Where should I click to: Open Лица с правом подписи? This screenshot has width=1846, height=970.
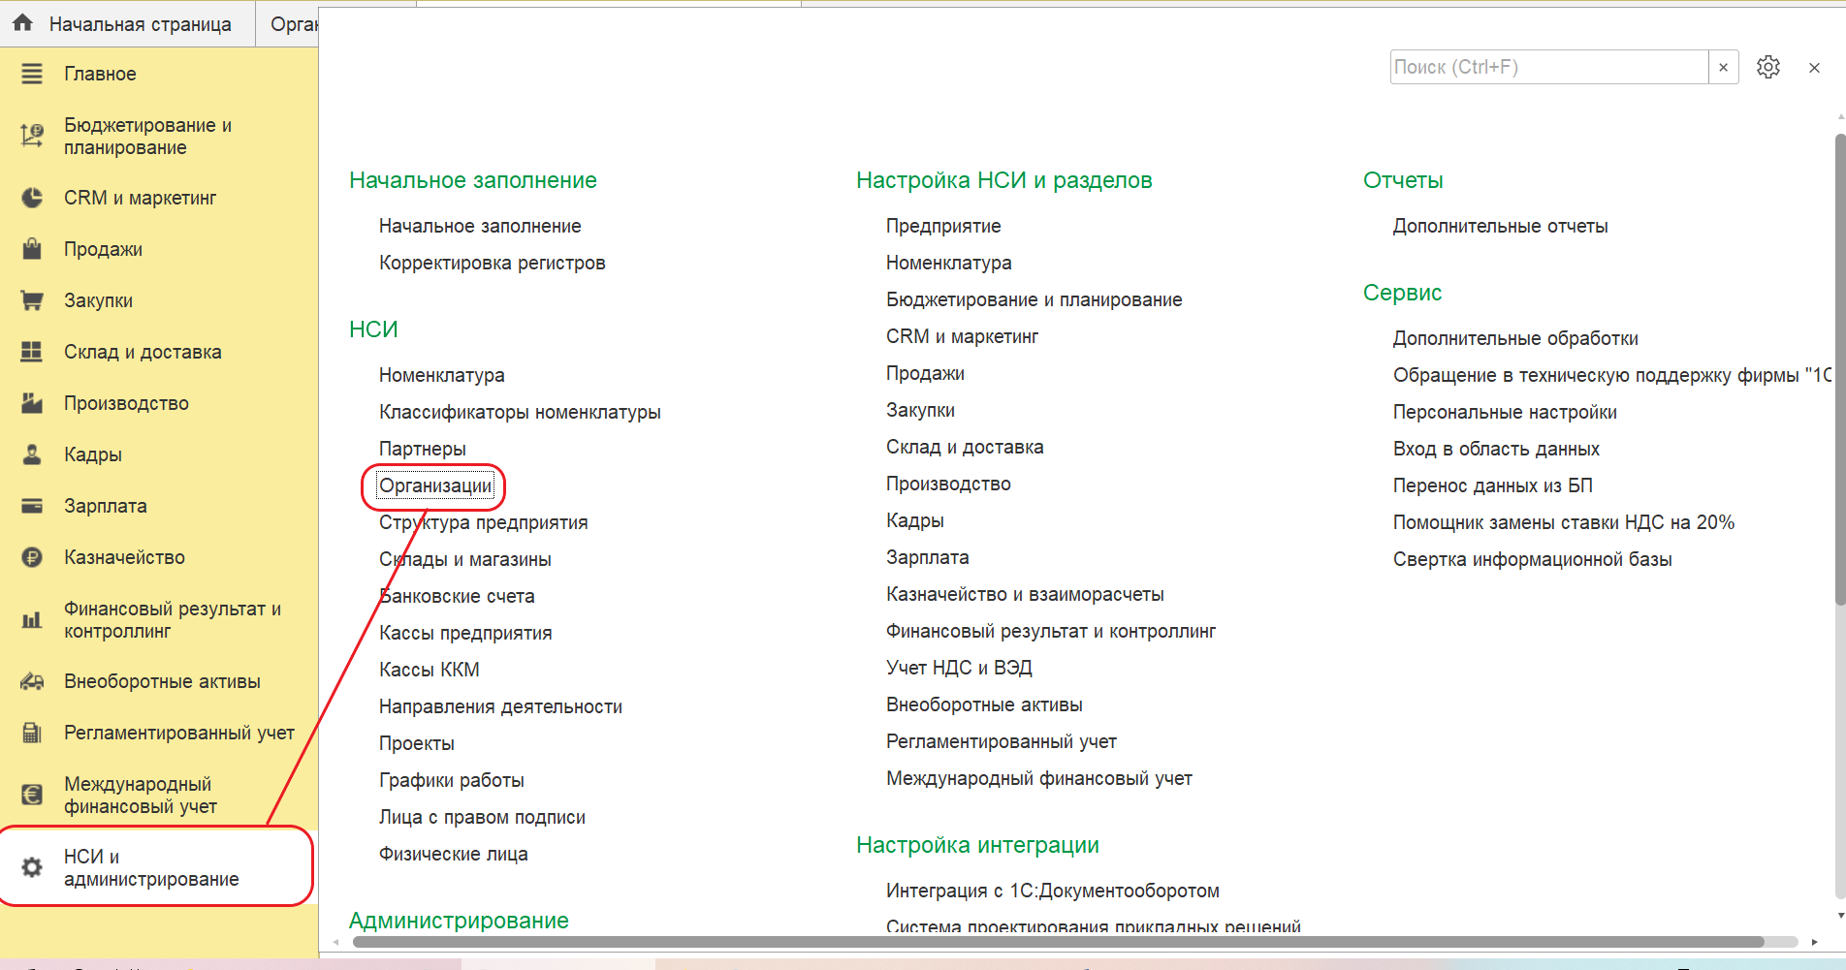click(482, 817)
